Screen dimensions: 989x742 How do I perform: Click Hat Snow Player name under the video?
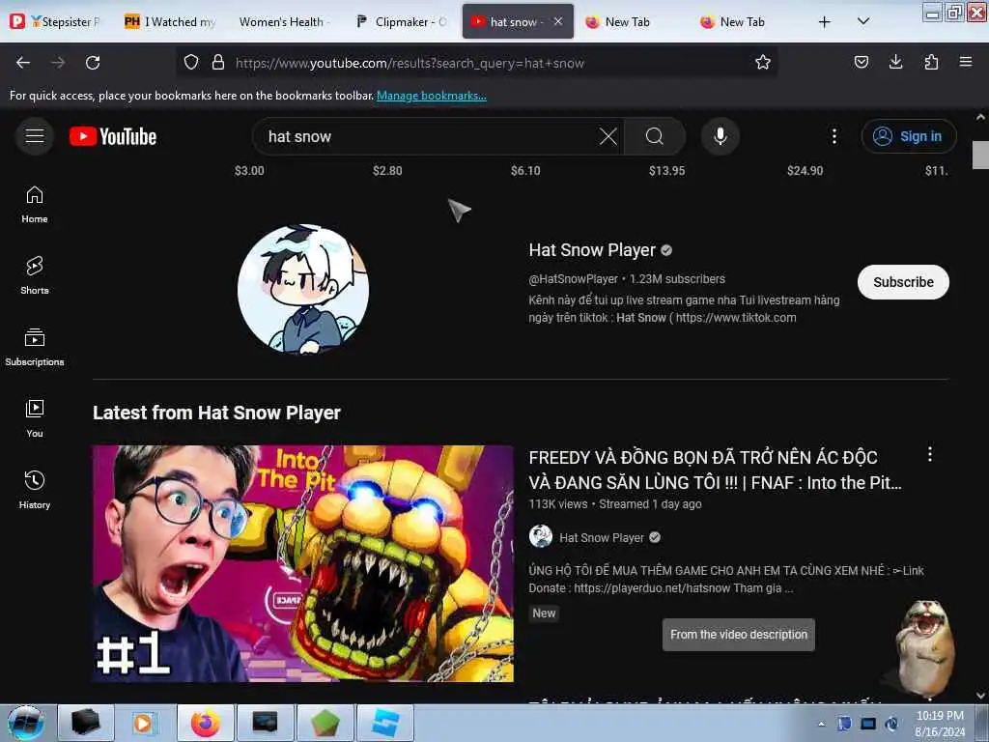click(602, 537)
